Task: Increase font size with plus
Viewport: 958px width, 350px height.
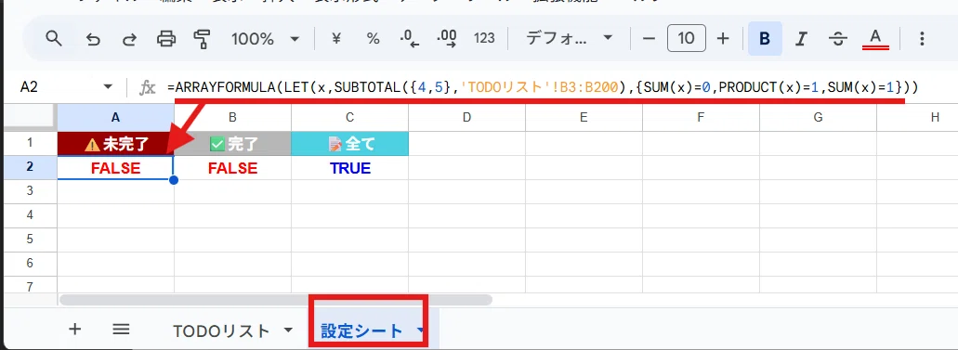Action: pyautogui.click(x=723, y=39)
